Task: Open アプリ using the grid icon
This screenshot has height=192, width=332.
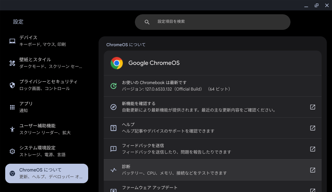Action: click(12, 107)
